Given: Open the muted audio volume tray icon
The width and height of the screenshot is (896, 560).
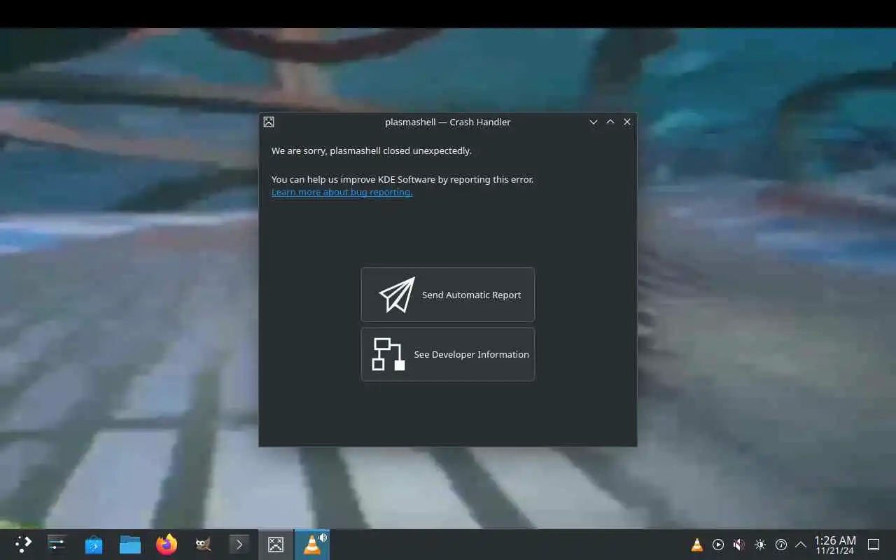Looking at the screenshot, I should pyautogui.click(x=739, y=545).
